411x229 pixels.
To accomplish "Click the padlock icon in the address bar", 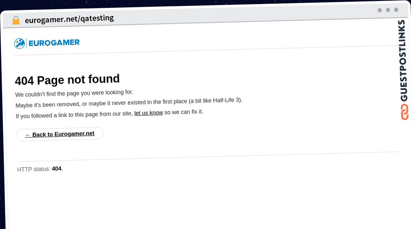I will tap(16, 20).
